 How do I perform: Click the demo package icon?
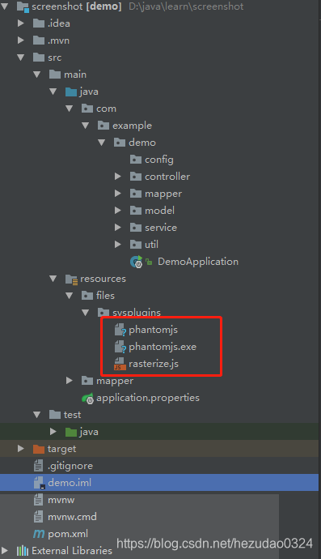pyautogui.click(x=120, y=143)
